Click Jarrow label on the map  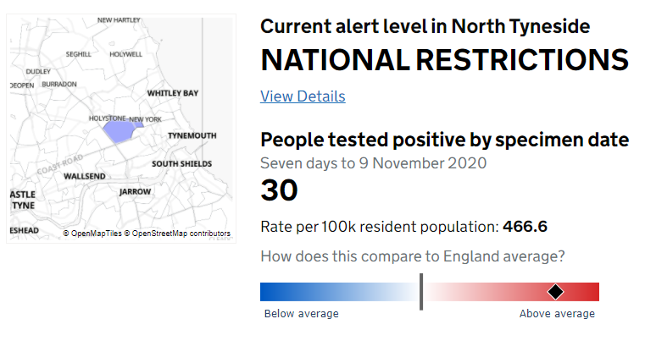(135, 192)
